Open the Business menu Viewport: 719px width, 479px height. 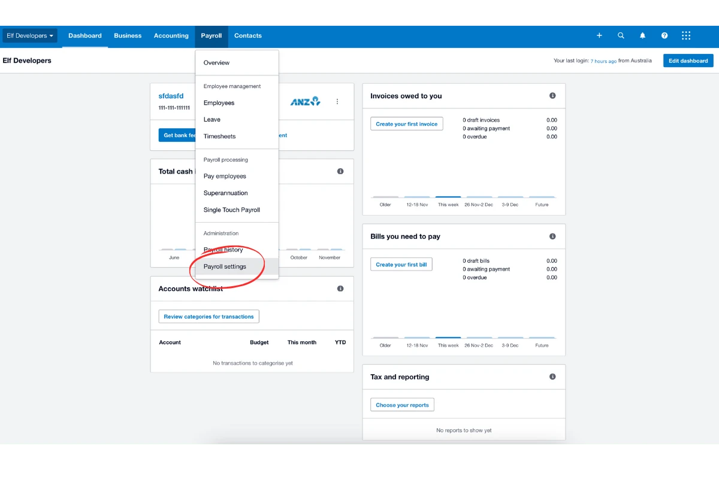128,36
